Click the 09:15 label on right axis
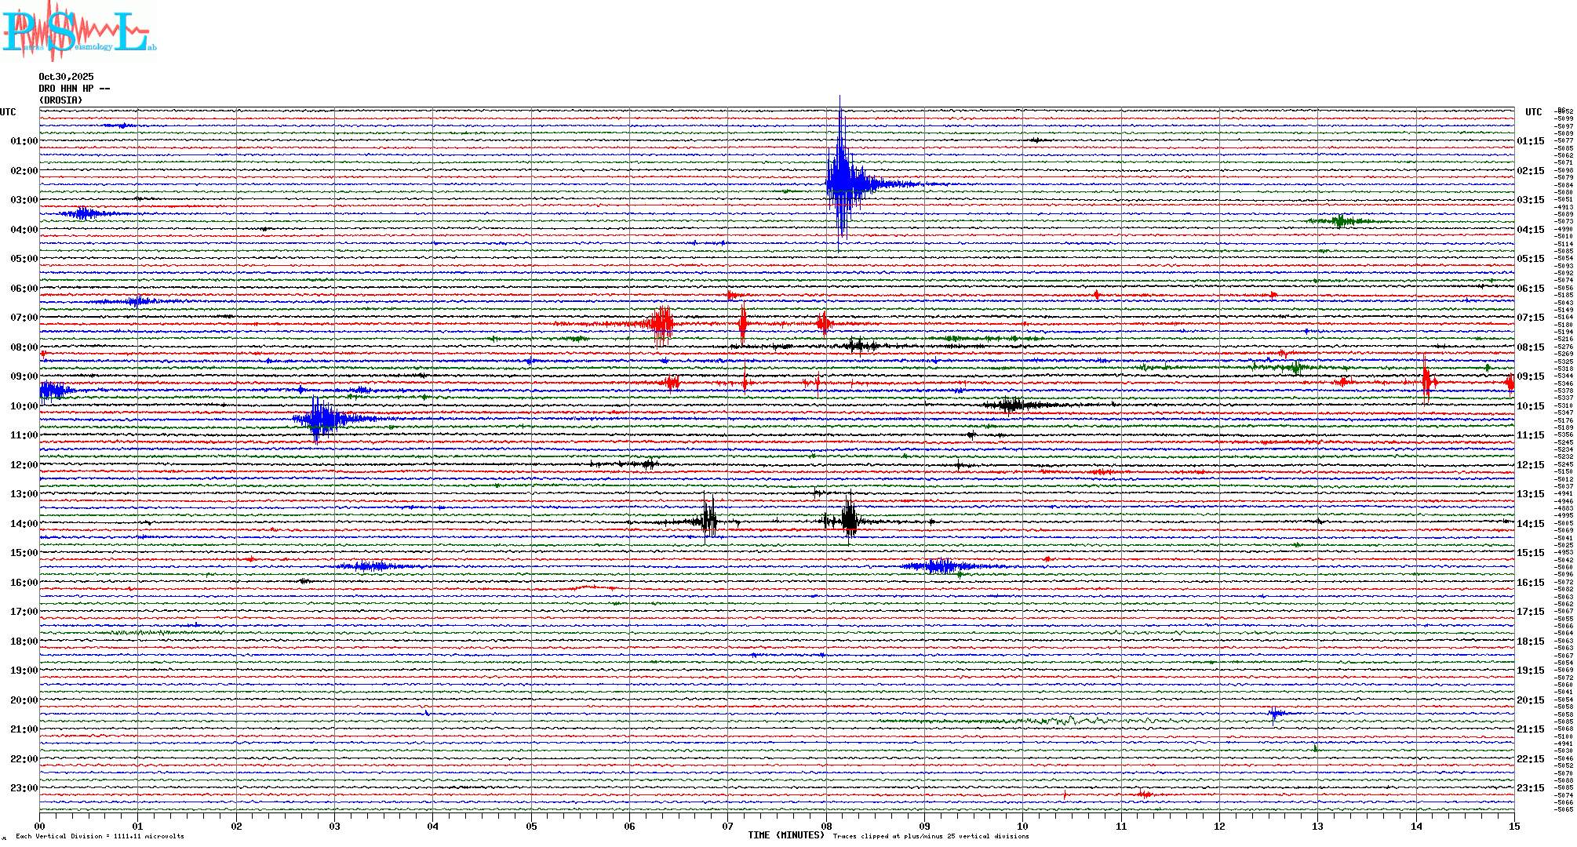The height and width of the screenshot is (847, 1577). click(1530, 376)
